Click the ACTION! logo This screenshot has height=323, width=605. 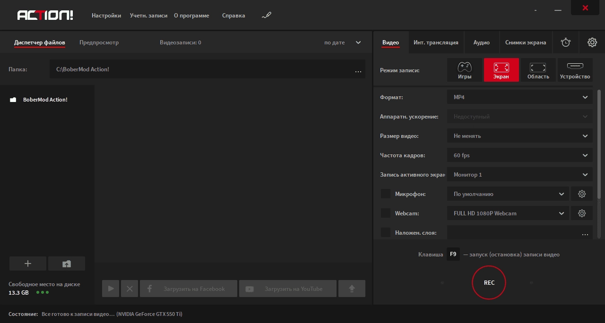45,15
